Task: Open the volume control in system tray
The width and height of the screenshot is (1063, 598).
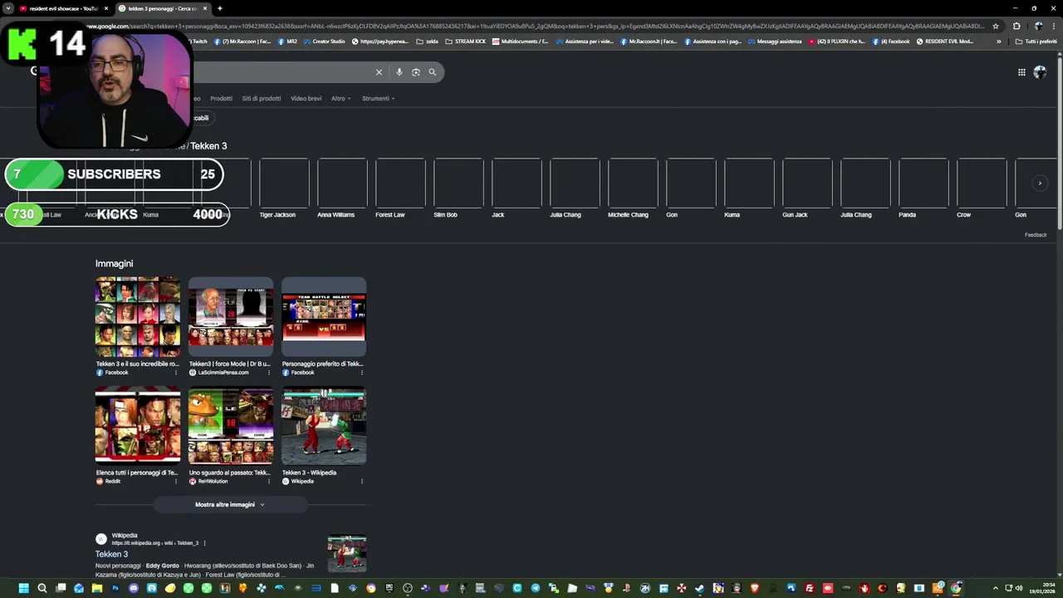Action: point(1019,588)
